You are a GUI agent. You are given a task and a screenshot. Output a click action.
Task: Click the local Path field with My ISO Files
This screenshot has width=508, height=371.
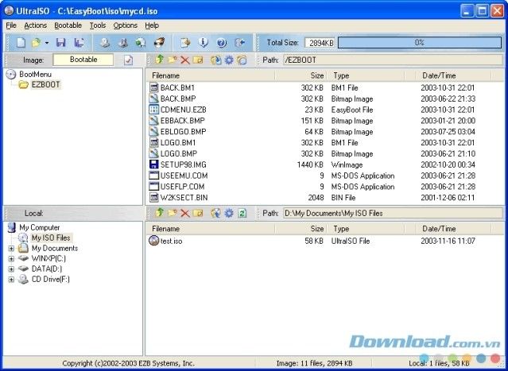click(393, 213)
